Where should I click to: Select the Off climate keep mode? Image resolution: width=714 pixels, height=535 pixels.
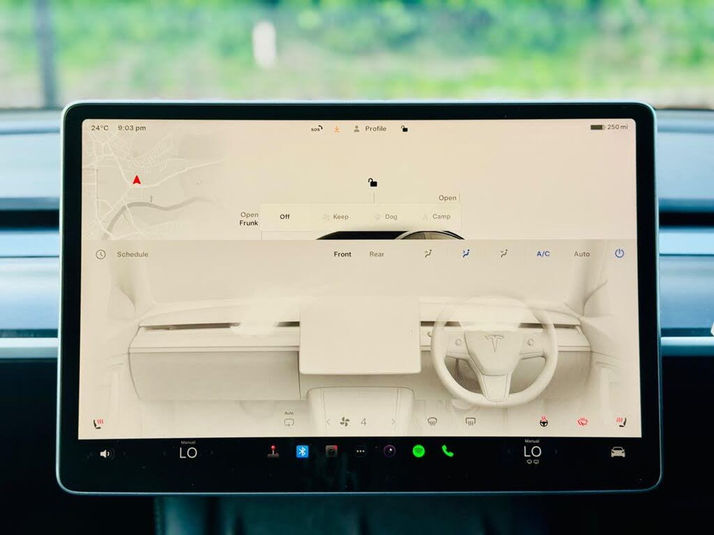tap(285, 217)
